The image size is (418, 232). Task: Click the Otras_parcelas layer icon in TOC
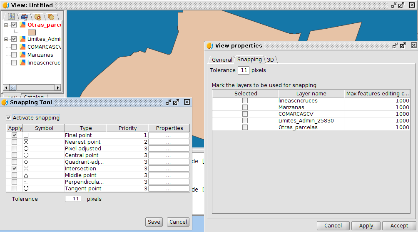pyautogui.click(x=23, y=25)
